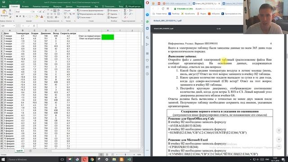
Task: Open Messenger in Opera sidebar
Action: (x=148, y=15)
